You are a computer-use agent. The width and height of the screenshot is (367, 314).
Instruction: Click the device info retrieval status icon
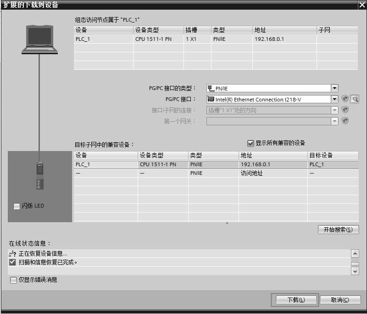point(12,253)
